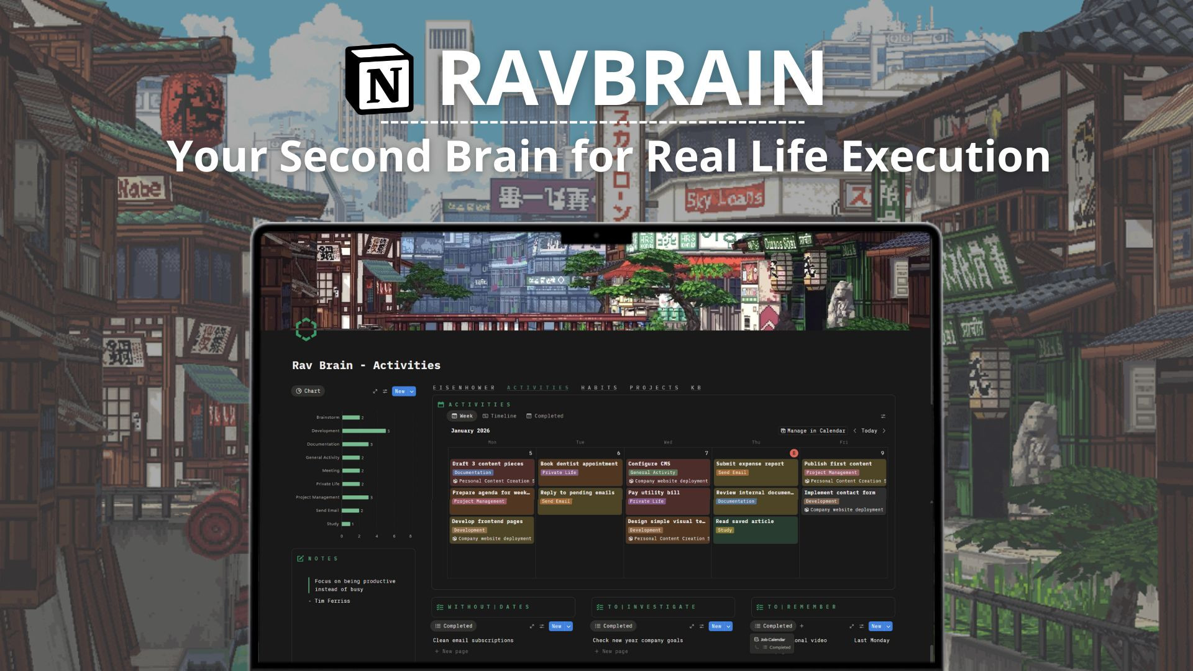The height and width of the screenshot is (671, 1193).
Task: Switch to the Week calendar view
Action: tap(462, 416)
